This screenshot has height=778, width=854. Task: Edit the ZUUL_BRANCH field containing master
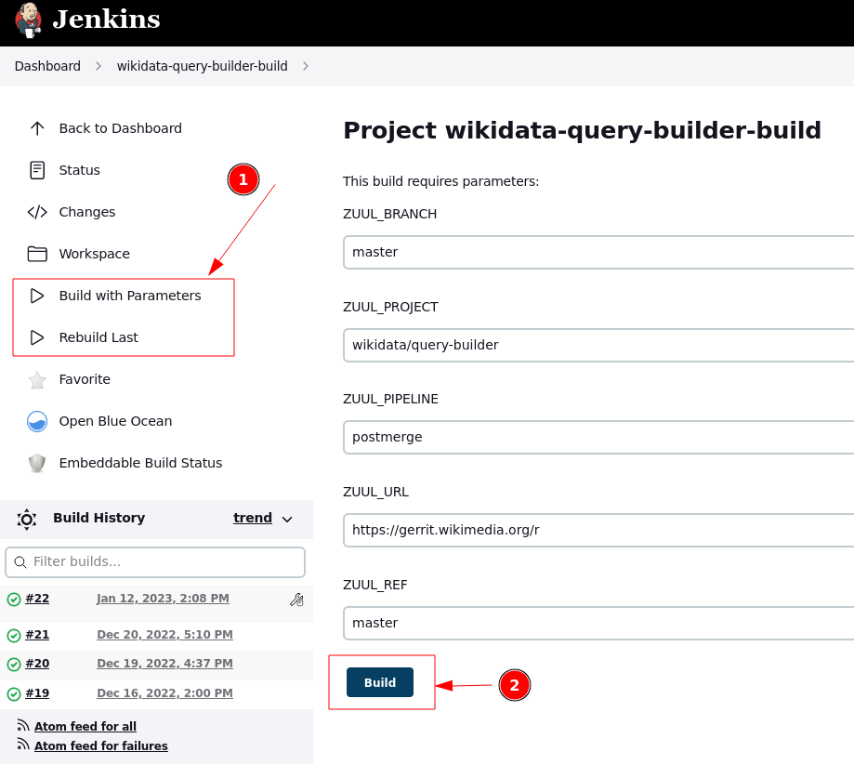click(x=598, y=252)
